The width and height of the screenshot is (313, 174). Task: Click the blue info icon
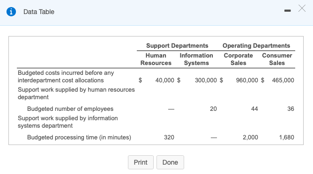[11, 12]
